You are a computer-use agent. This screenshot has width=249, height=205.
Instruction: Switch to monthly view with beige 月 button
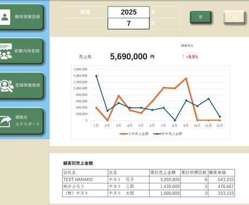pos(234,17)
